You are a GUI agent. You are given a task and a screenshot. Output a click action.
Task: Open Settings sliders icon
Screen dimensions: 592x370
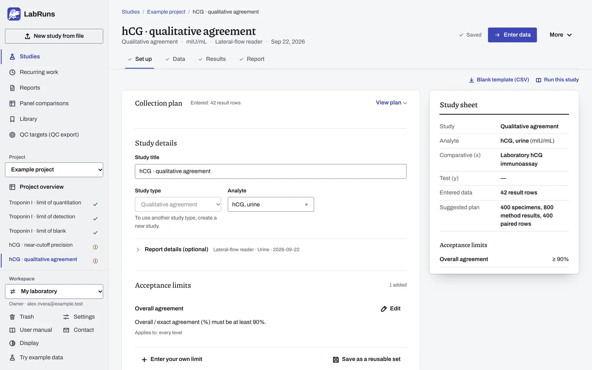click(x=66, y=317)
